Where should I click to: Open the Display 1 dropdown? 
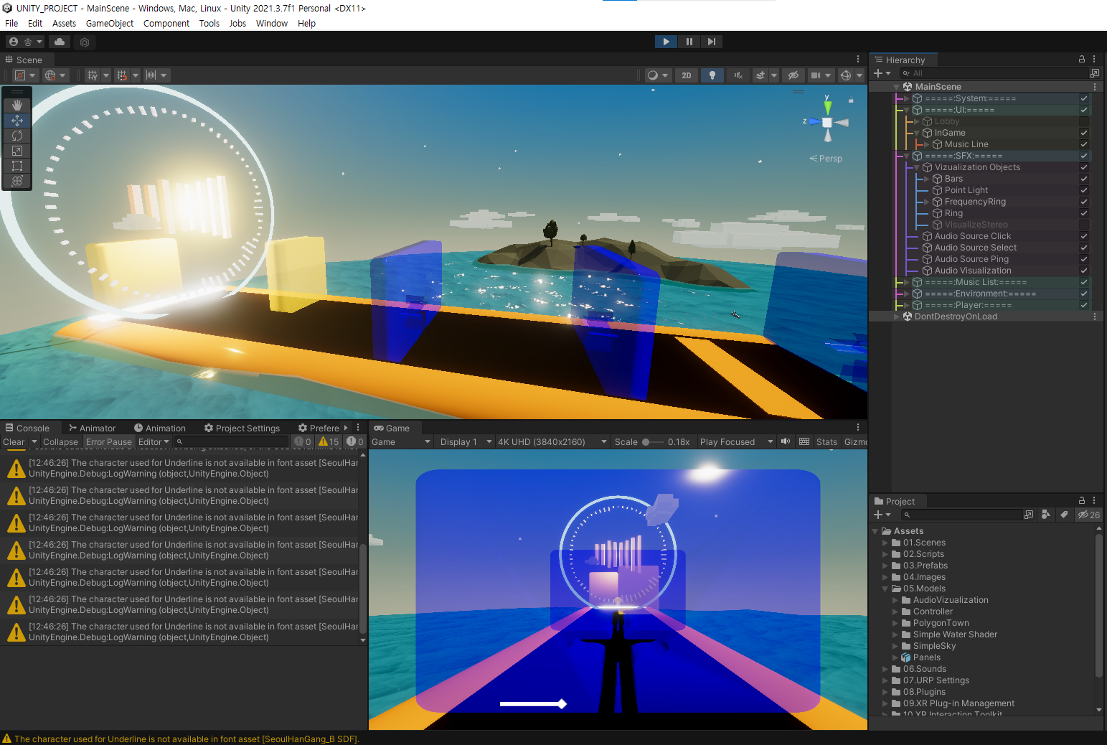coord(466,442)
